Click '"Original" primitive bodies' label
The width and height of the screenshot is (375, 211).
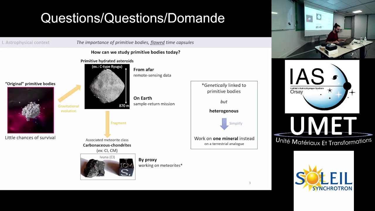30,84
